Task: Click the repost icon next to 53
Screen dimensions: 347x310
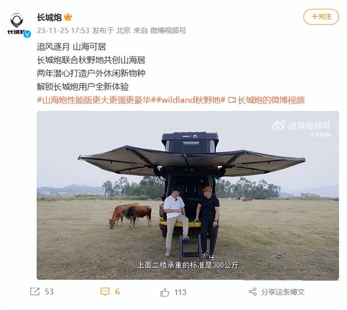Action: pyautogui.click(x=35, y=292)
